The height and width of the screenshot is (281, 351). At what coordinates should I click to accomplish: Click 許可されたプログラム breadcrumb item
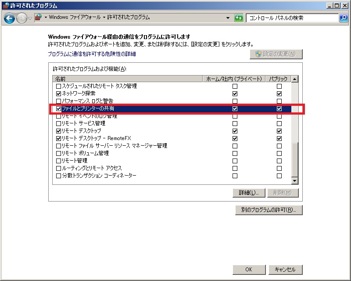point(128,17)
